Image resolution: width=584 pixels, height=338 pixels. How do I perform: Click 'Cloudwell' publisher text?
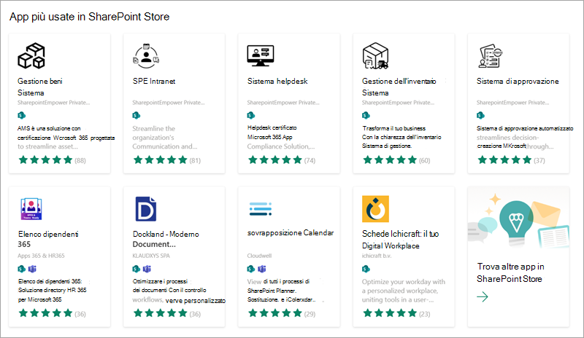click(x=260, y=256)
